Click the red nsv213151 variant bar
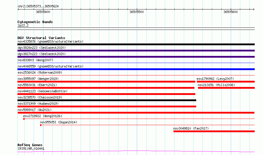Screen dimensions: 263x155 click(226, 88)
